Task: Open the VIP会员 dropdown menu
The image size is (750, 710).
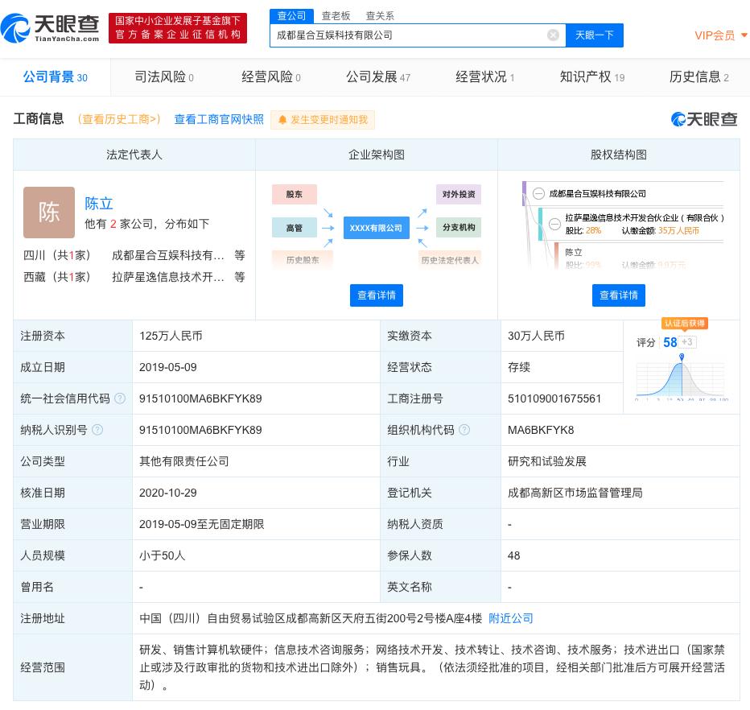Action: point(721,35)
